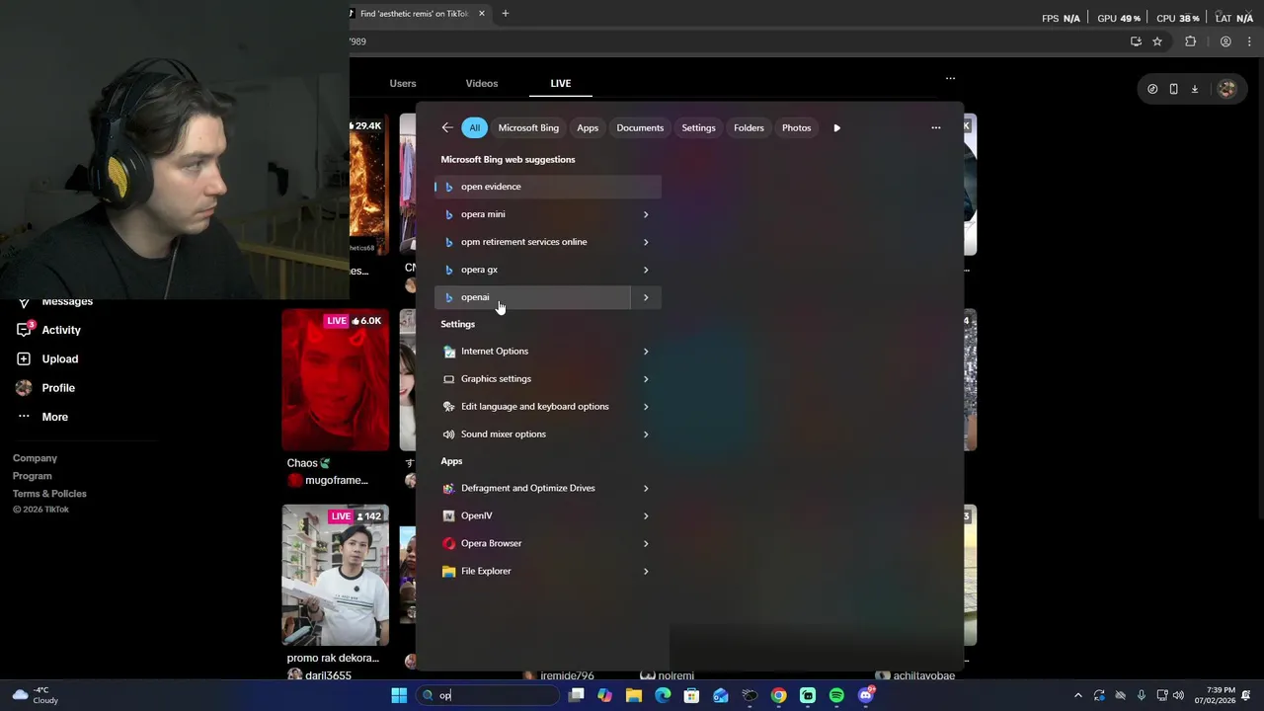Expand details arrow for opm retirement services
Image resolution: width=1264 pixels, height=711 pixels.
[x=646, y=242]
